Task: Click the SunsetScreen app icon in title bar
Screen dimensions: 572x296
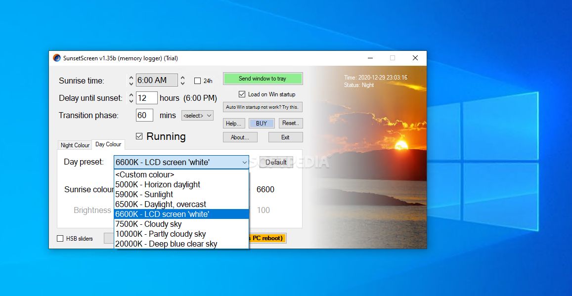Action: tap(56, 58)
